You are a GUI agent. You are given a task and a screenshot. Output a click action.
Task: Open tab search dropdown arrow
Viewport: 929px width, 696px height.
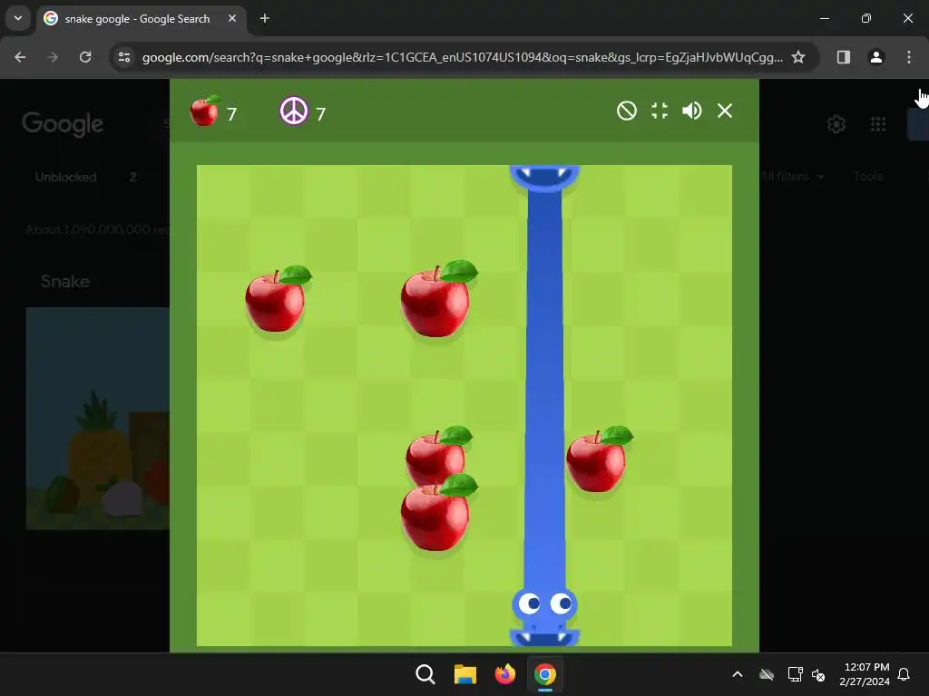[x=18, y=18]
